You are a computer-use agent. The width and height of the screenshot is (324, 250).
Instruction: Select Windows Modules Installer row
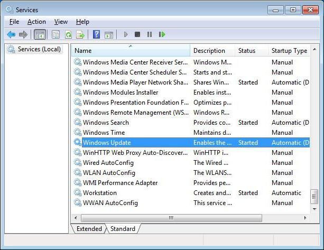click(191, 92)
